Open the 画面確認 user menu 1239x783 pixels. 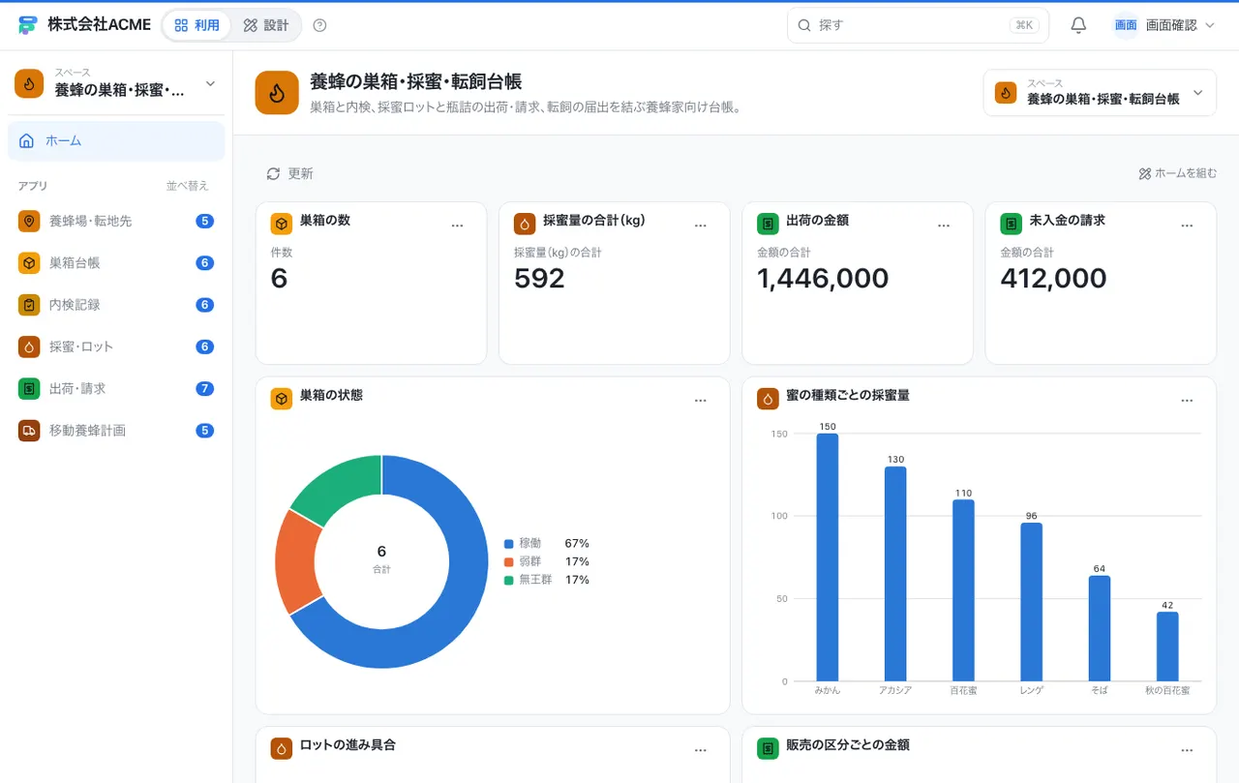pos(1163,25)
